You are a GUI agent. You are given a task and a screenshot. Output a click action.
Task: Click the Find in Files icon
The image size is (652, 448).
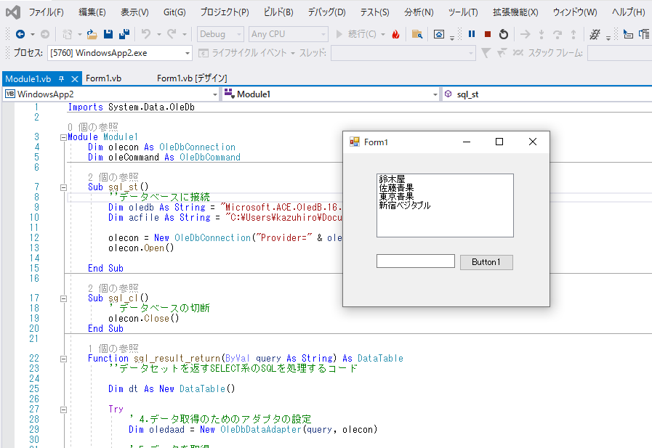417,34
